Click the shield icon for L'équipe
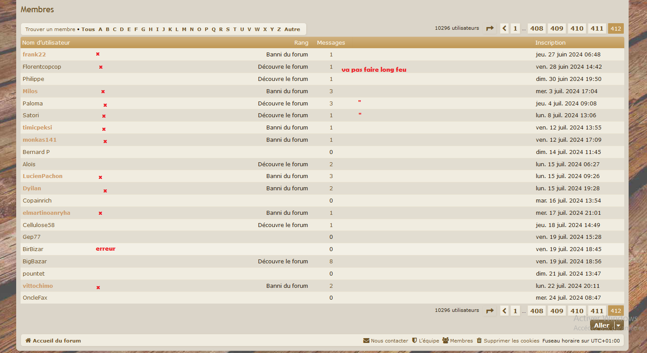The width and height of the screenshot is (647, 353). point(414,341)
